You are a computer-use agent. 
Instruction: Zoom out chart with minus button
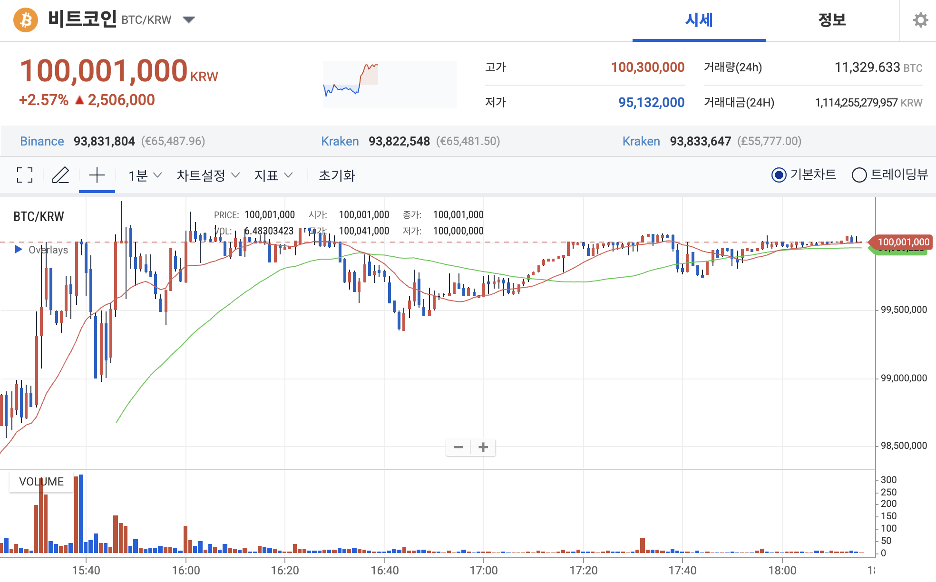point(458,447)
